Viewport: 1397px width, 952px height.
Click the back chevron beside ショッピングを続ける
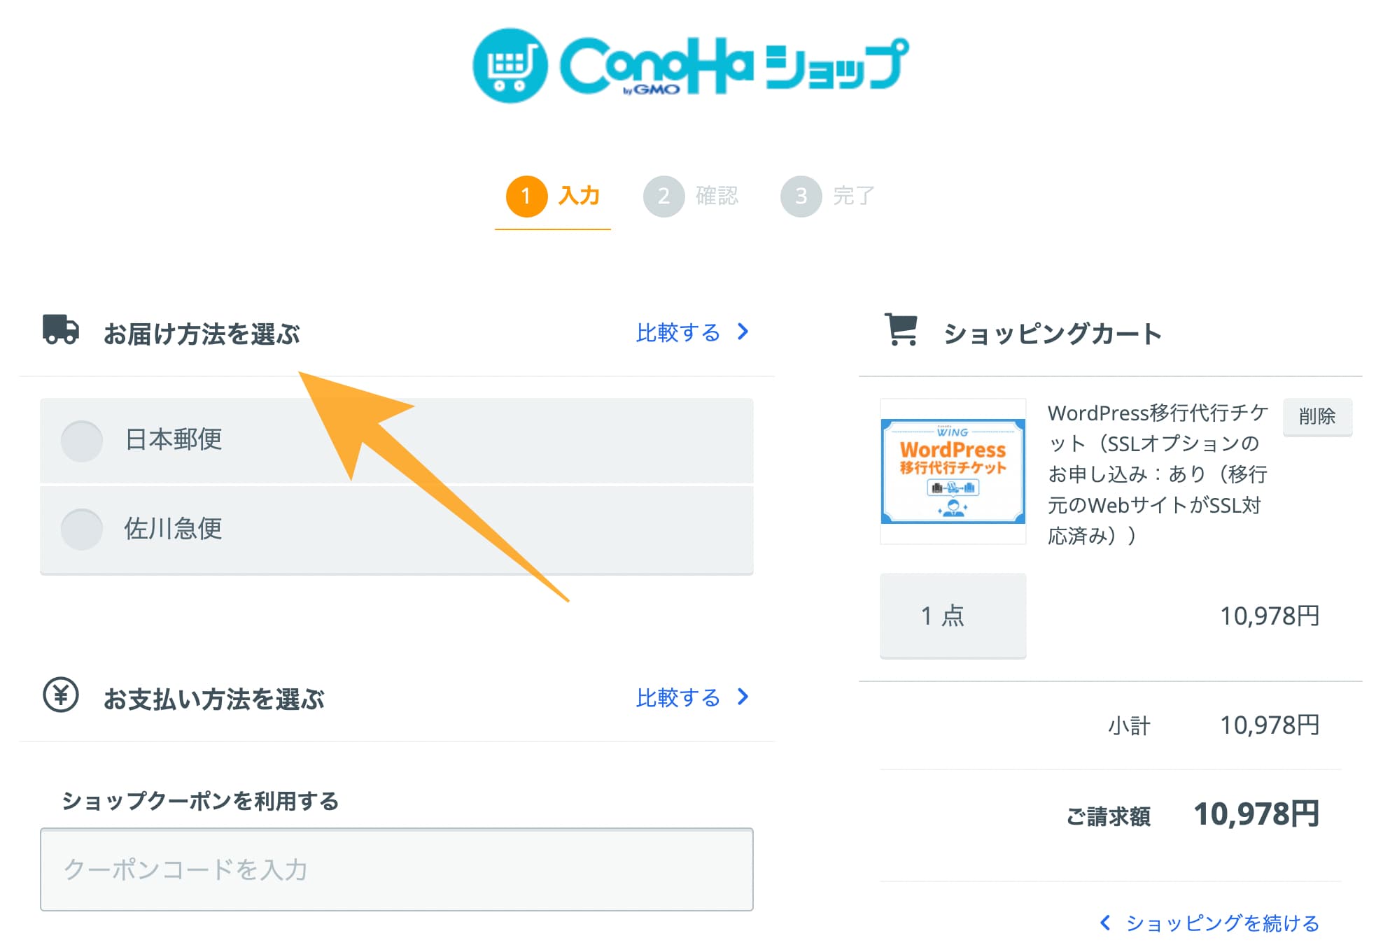tap(1106, 923)
